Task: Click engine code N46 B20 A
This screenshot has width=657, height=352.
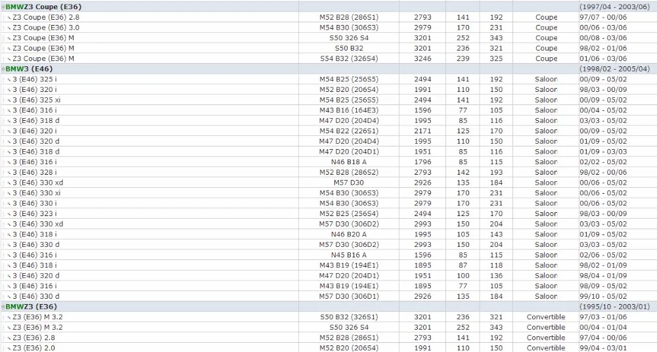Action: 349,234
